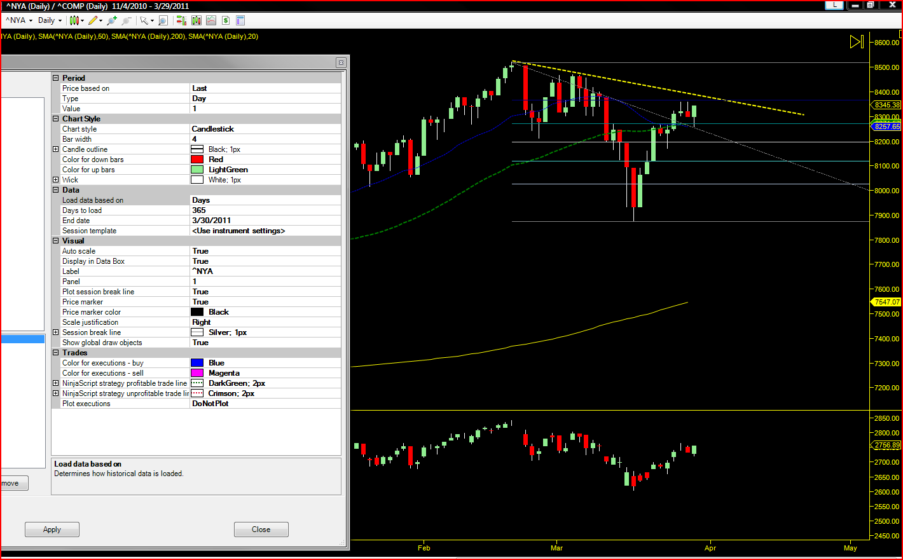
Task: Pick the Red color for down bars swatch
Action: click(x=197, y=160)
